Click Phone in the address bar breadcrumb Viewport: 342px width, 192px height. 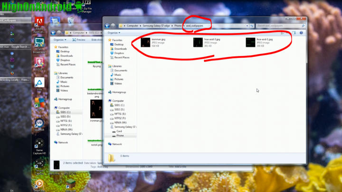coord(179,26)
